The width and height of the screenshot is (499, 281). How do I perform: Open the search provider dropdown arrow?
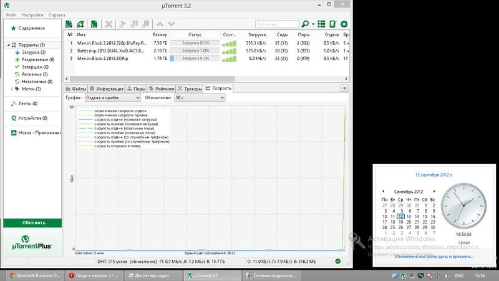pos(313,24)
